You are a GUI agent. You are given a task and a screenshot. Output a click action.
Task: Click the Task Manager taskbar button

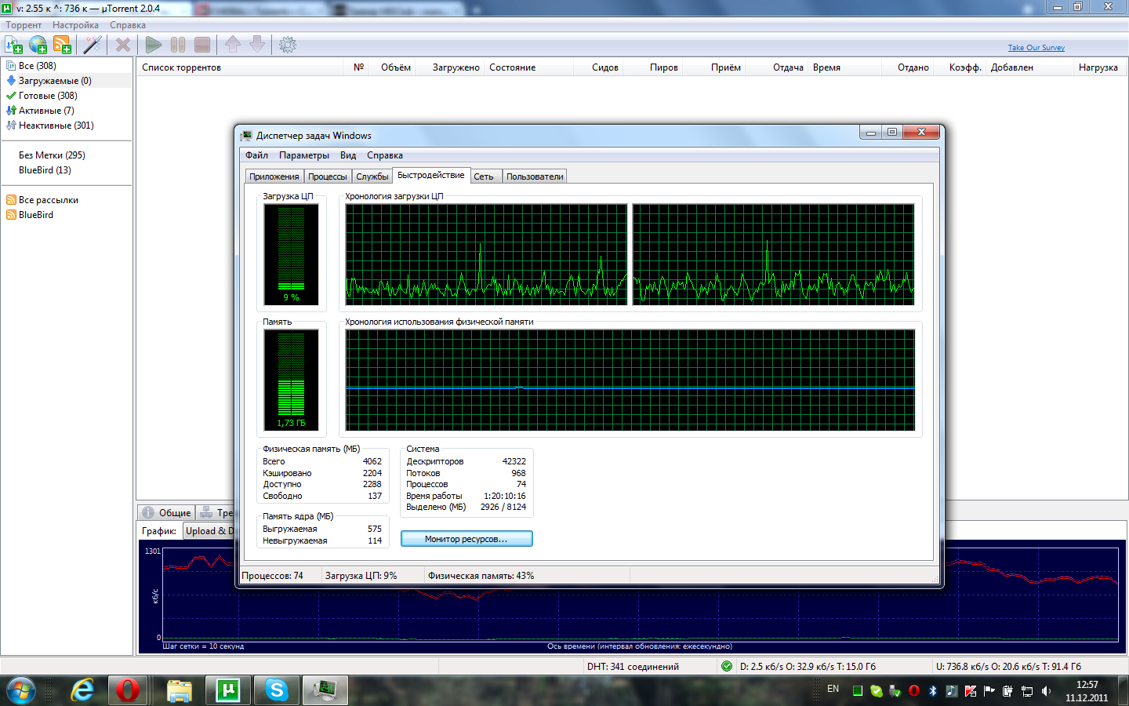pyautogui.click(x=325, y=690)
